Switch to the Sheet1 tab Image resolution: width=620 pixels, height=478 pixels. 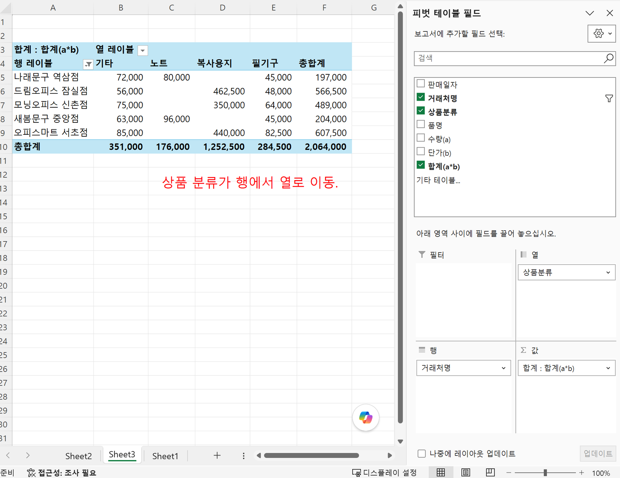click(165, 456)
